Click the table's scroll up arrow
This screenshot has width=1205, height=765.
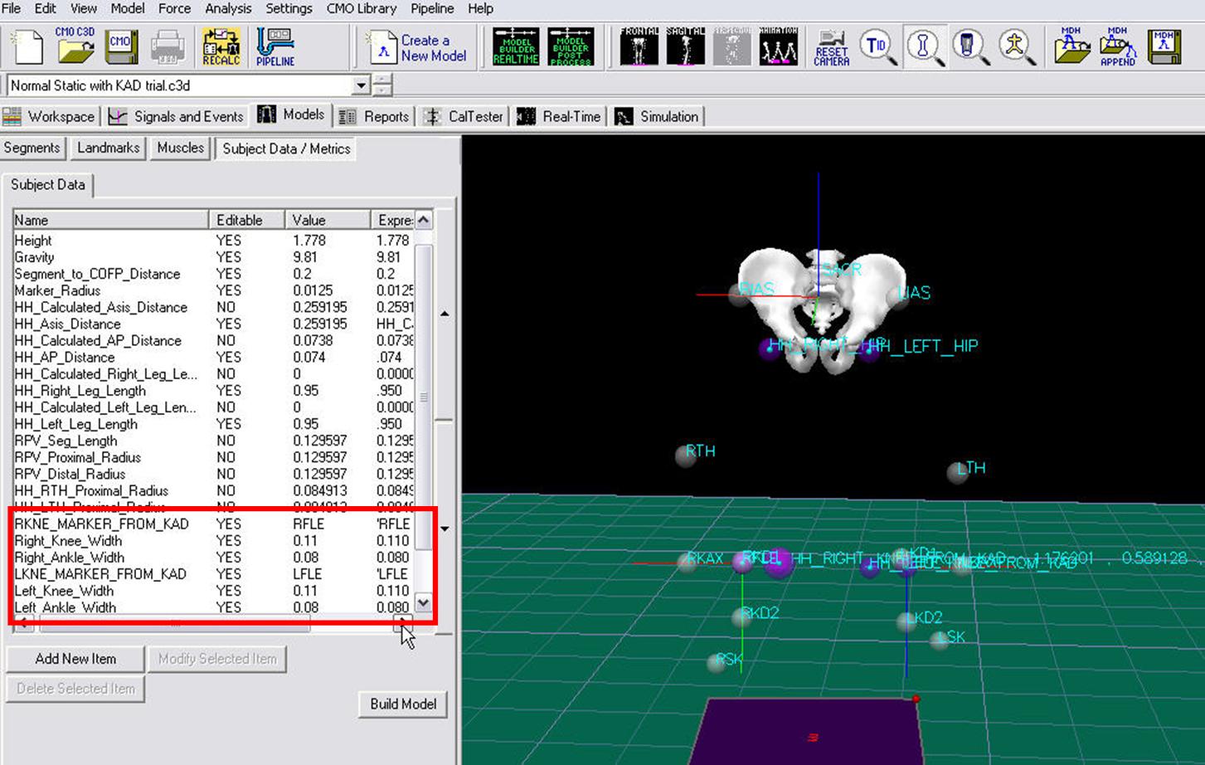(x=424, y=220)
